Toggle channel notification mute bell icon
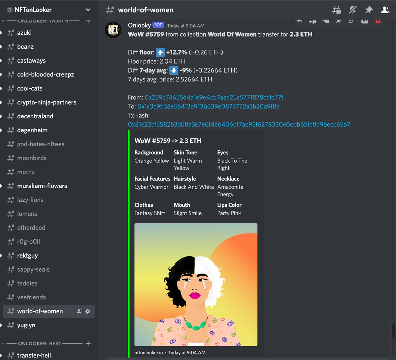 [x=353, y=10]
